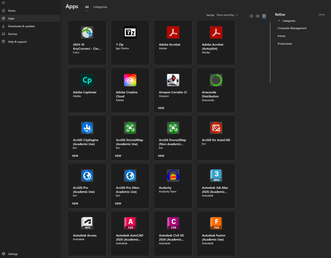Toggle the hamburger navigation menu

click(x=3, y=3)
